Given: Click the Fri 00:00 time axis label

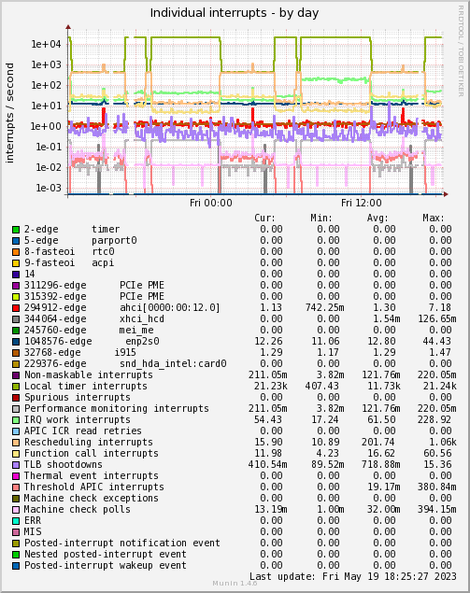Looking at the screenshot, I should pyautogui.click(x=211, y=203).
